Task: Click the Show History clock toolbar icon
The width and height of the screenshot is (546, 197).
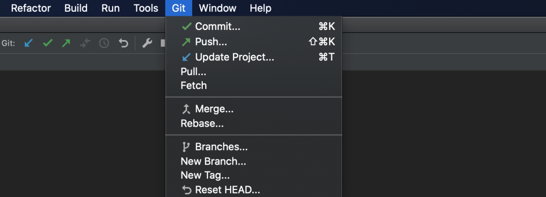Action: click(104, 43)
